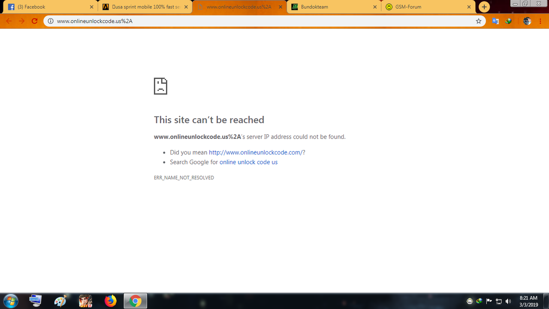The height and width of the screenshot is (309, 549).
Task: Launch the Paint taskbar icon
Action: click(x=60, y=301)
